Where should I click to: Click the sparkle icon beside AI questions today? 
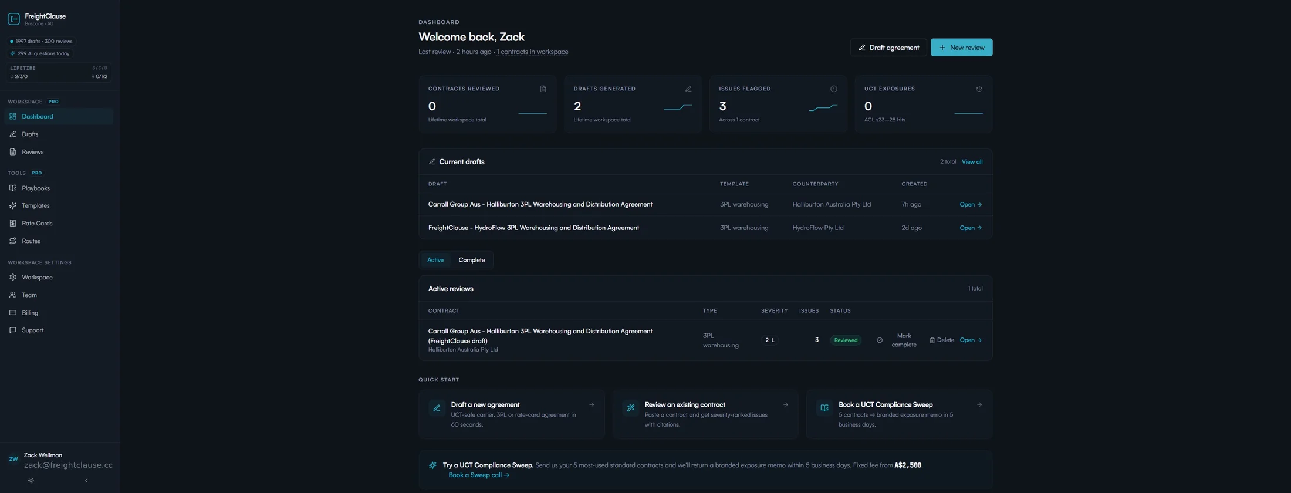point(12,53)
